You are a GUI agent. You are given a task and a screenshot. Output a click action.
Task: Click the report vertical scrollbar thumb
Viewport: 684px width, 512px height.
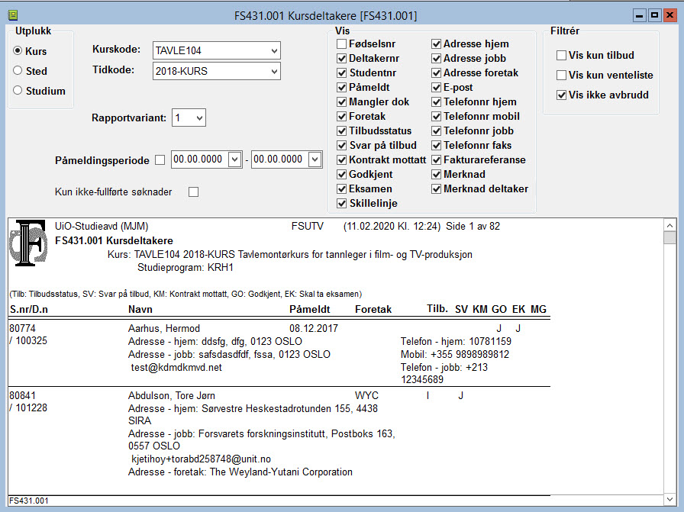click(x=670, y=237)
